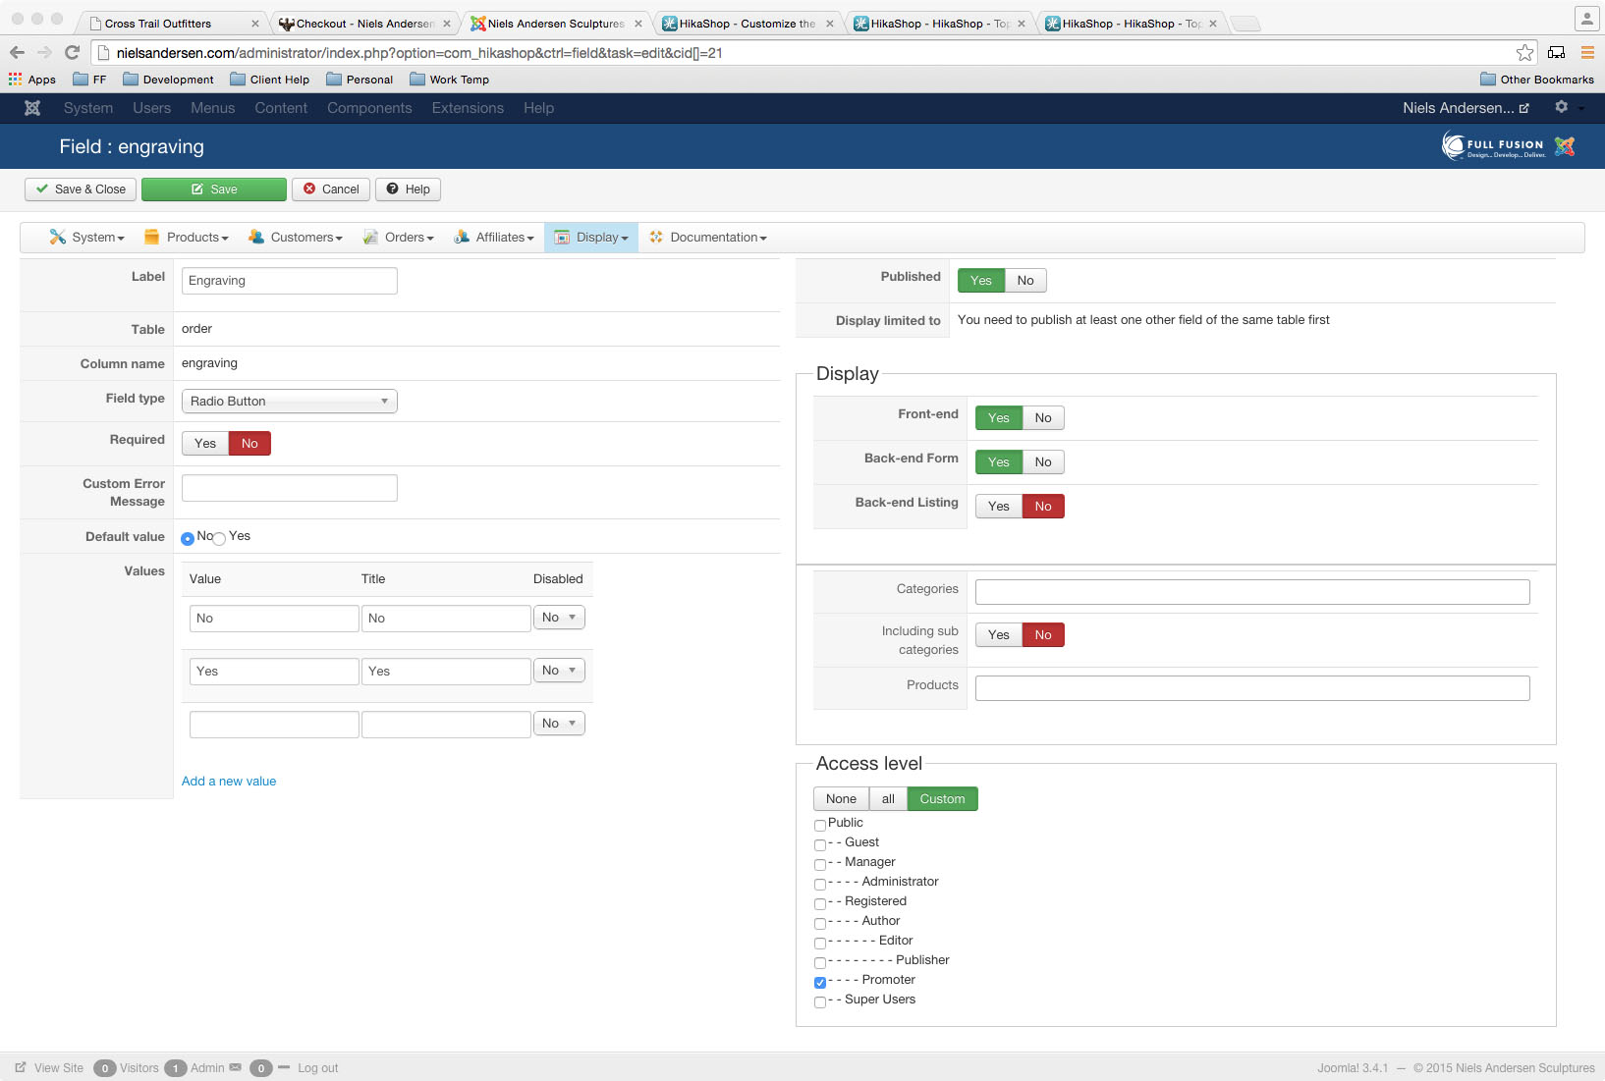The image size is (1605, 1081).
Task: Open the Apps grid shortcut
Action: pos(32,80)
